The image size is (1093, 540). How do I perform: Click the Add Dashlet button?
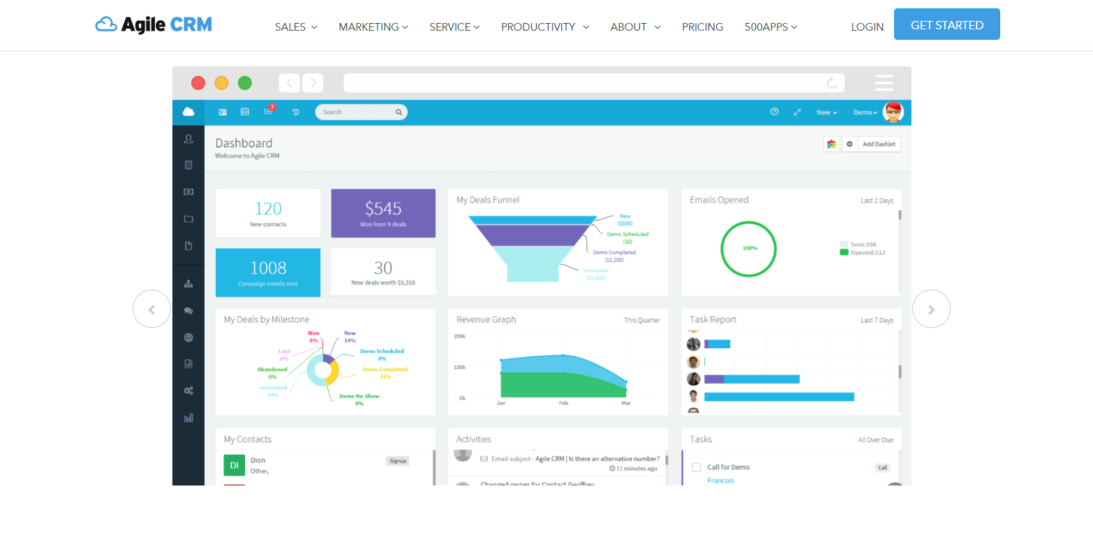879,144
